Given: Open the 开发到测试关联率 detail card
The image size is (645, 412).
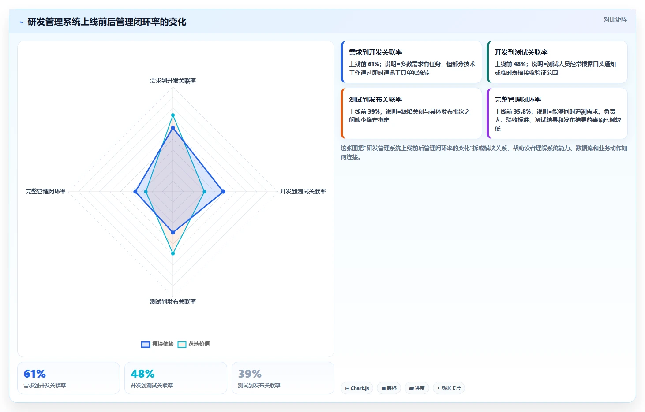Looking at the screenshot, I should [x=557, y=62].
